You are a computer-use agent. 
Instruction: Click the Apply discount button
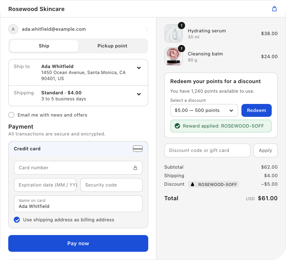tap(265, 151)
